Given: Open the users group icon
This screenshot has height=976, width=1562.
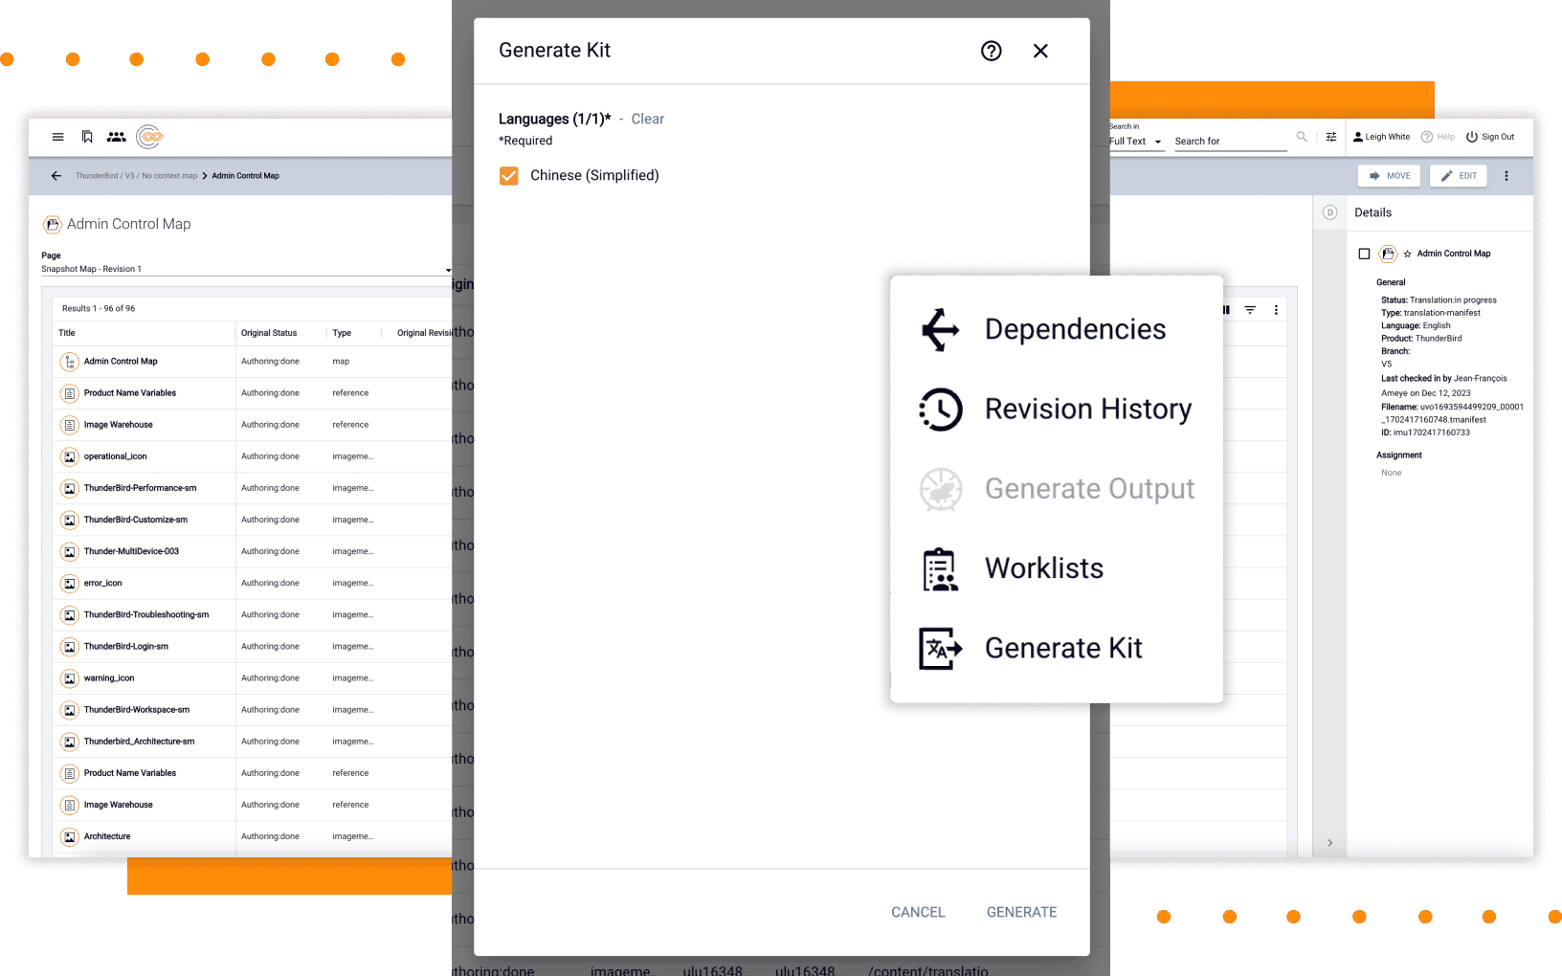Looking at the screenshot, I should pos(117,137).
